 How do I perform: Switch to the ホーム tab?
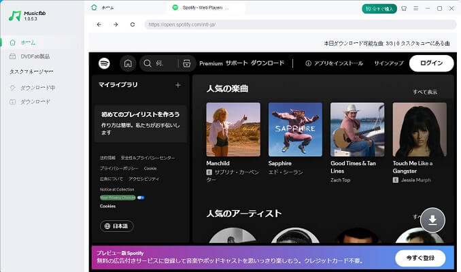click(x=103, y=7)
